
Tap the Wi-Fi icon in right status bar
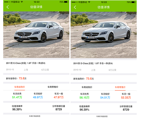[89, 2]
